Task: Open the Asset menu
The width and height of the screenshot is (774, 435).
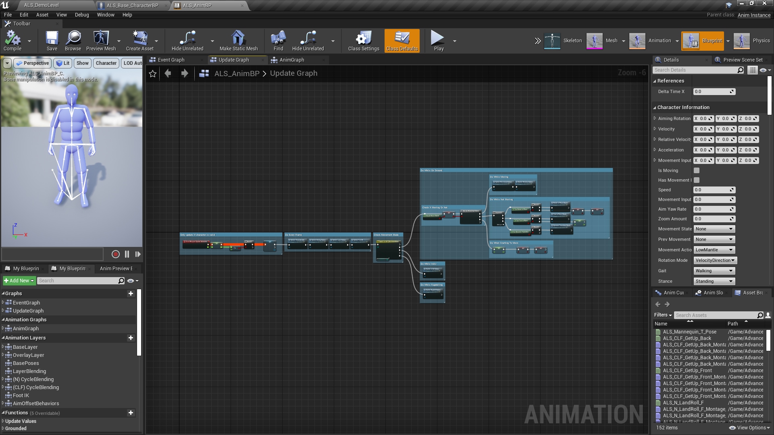Action: 42,14
